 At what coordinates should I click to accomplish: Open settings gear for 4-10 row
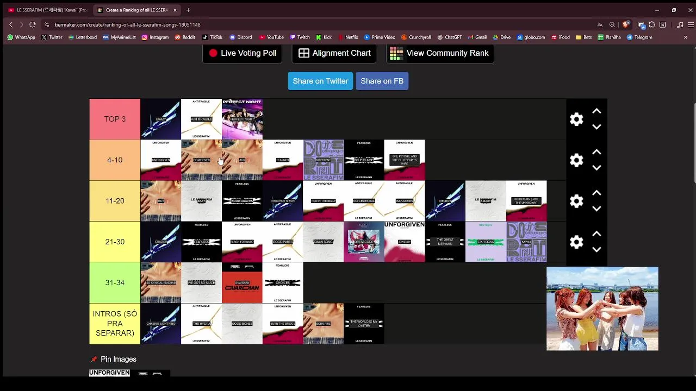(576, 160)
